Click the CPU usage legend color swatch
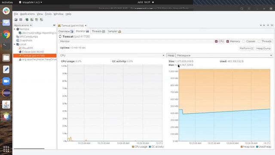Viewport: 275px width, 155px height. (133, 147)
